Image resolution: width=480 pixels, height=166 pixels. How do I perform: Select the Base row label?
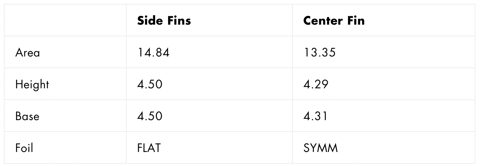pyautogui.click(x=27, y=116)
